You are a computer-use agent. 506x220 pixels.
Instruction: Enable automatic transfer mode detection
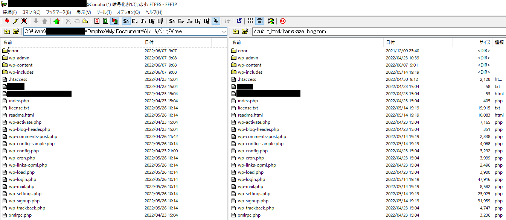tap(114, 21)
